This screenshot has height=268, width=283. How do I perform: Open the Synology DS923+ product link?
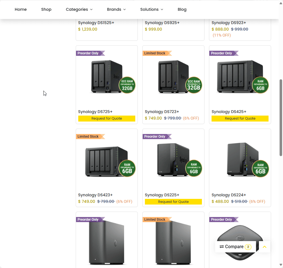[229, 23]
